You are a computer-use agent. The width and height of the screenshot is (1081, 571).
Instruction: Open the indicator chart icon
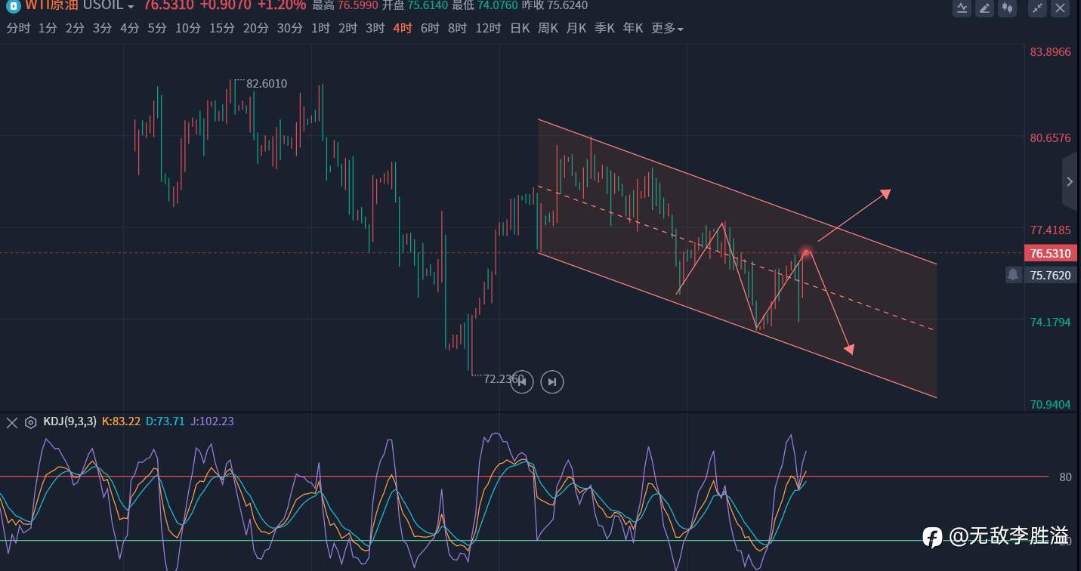click(x=962, y=8)
